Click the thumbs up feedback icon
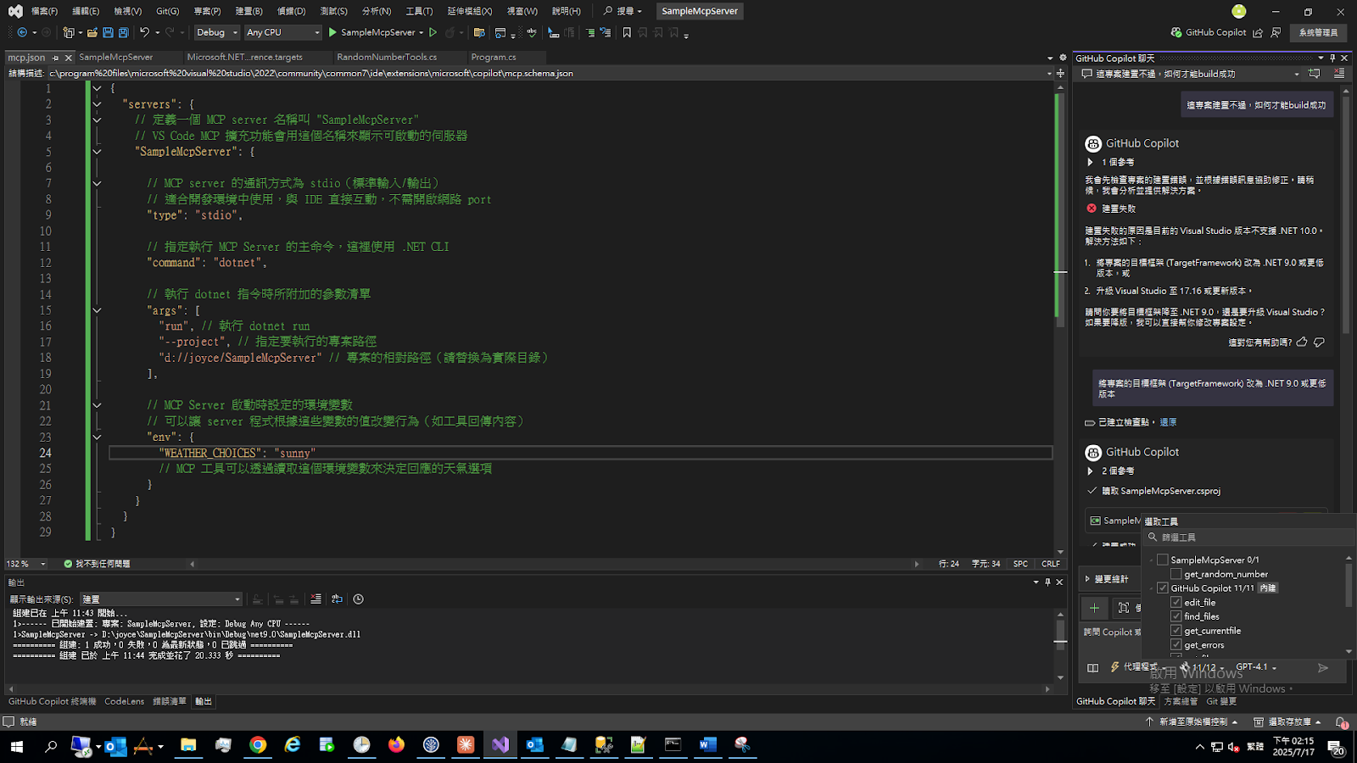Image resolution: width=1357 pixels, height=763 pixels. coord(1302,343)
